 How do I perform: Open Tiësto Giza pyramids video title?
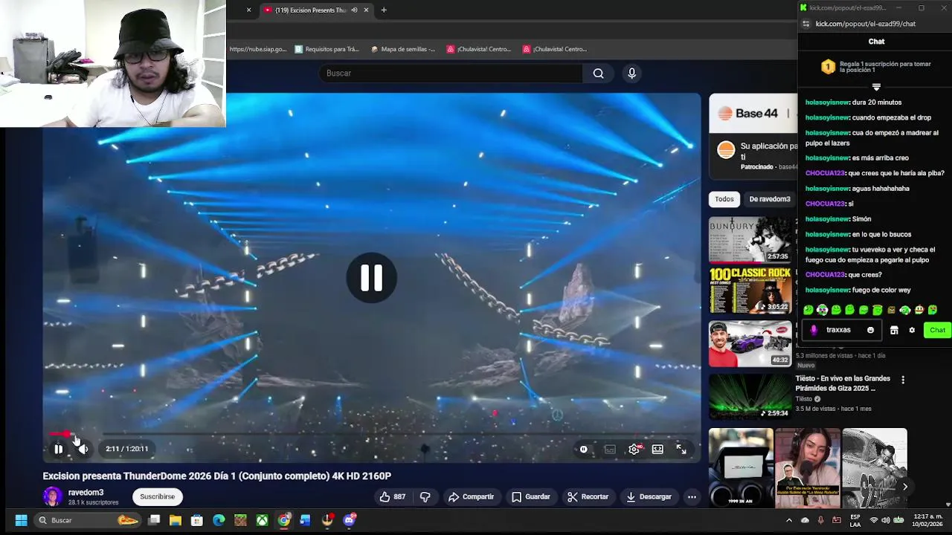coord(843,383)
